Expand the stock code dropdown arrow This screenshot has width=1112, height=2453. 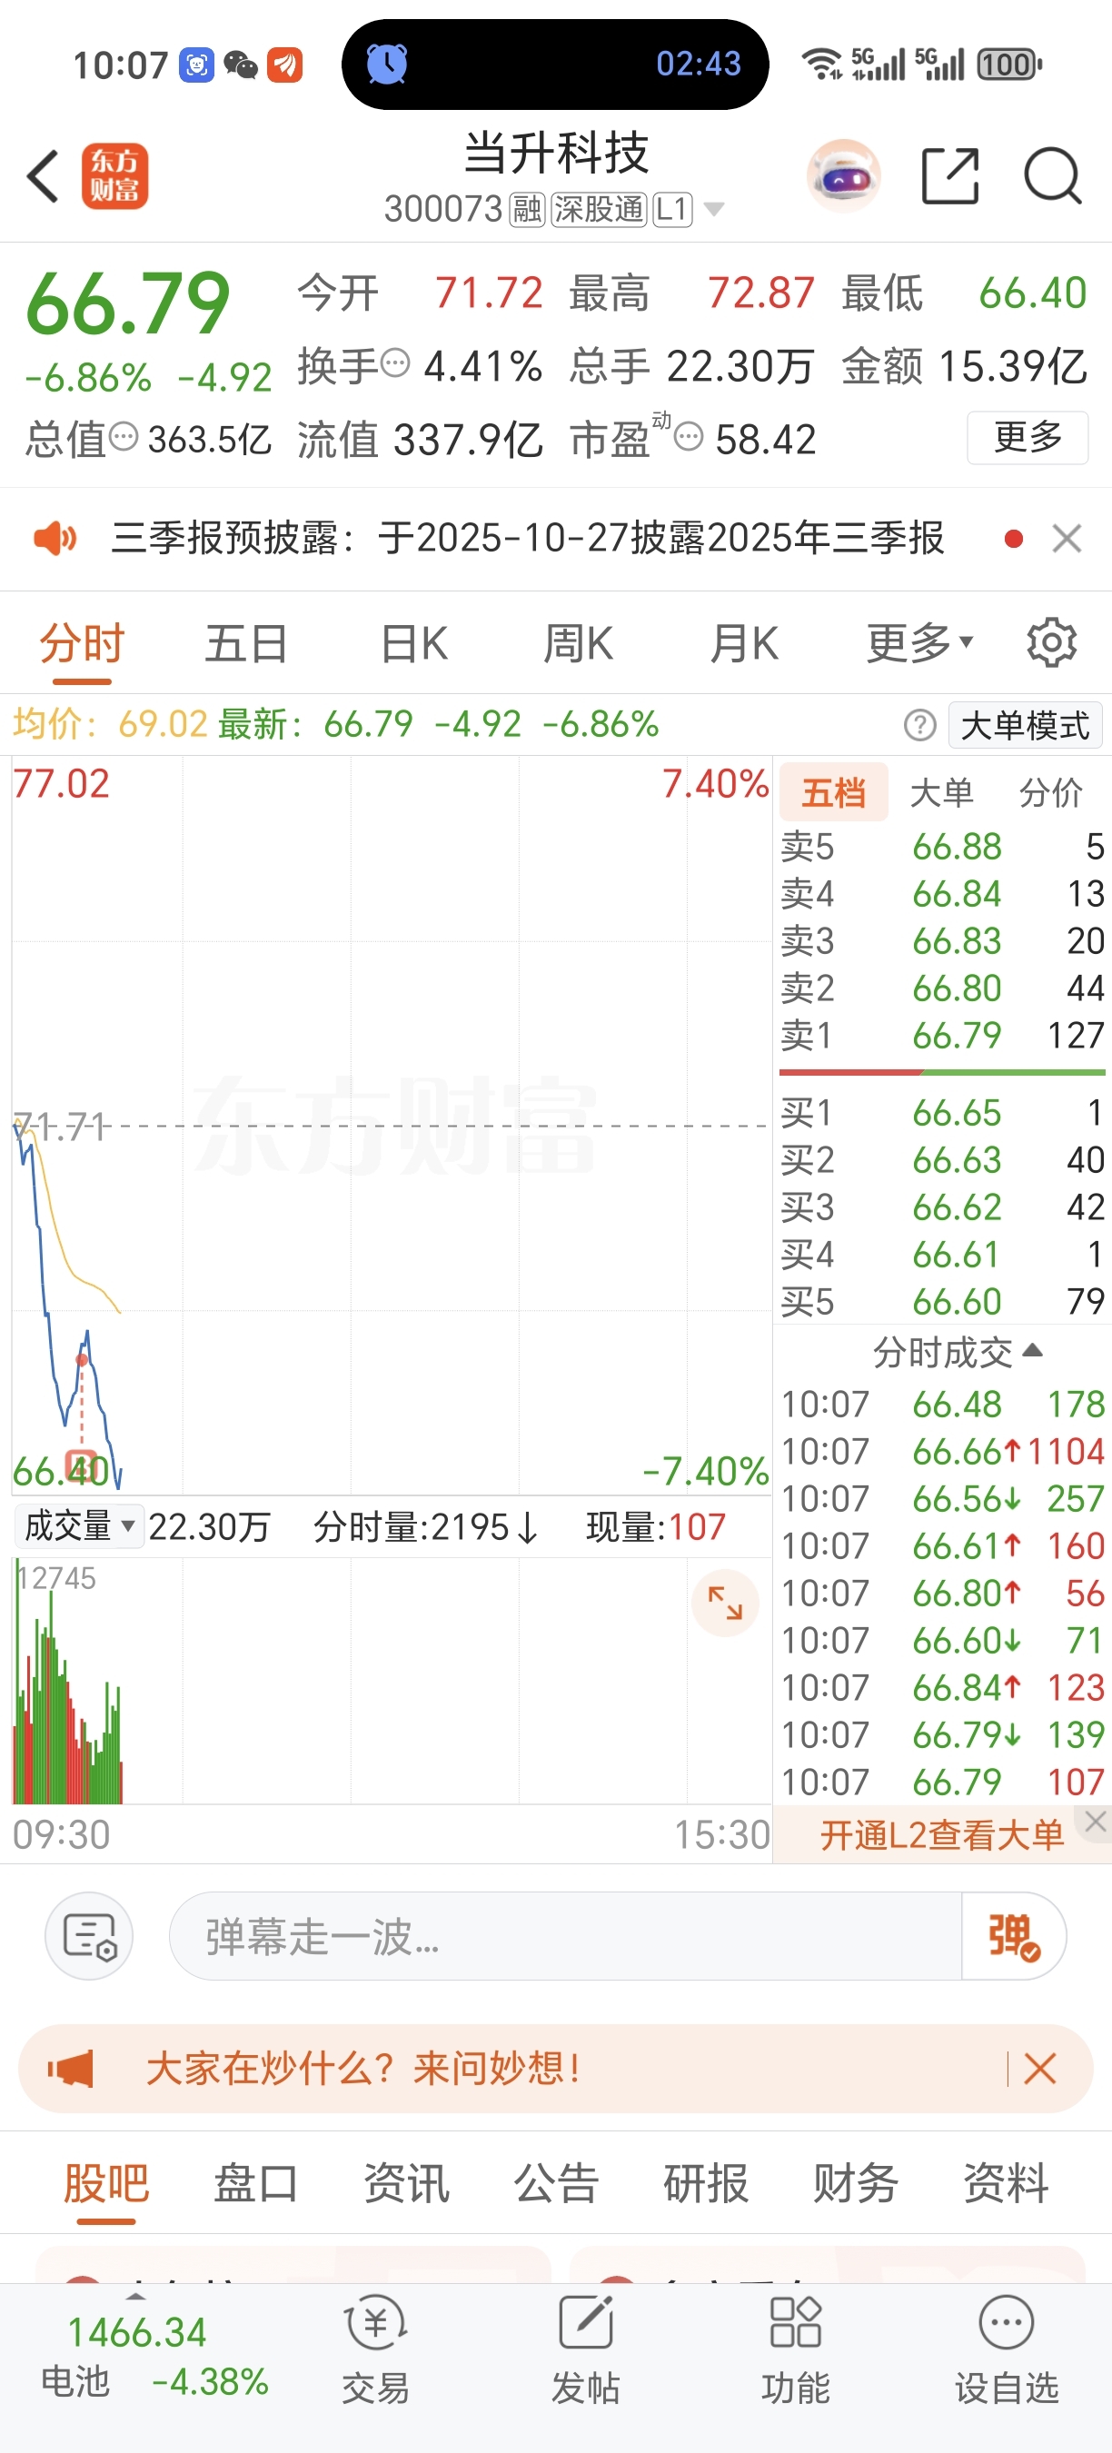[713, 209]
